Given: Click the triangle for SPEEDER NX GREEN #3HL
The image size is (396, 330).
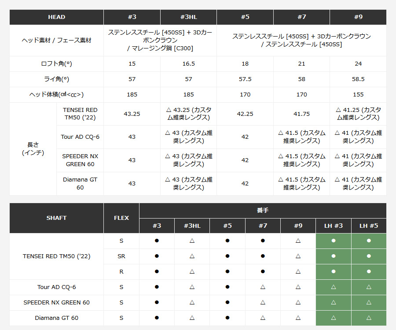Looking at the screenshot, I should click(x=192, y=302).
